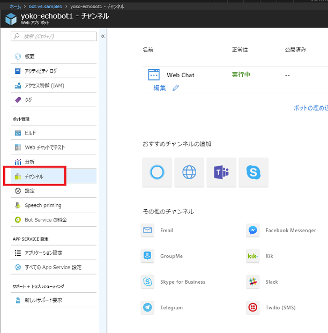The height and width of the screenshot is (333, 328).
Task: Open Web チャットでテスト menu item
Action: coord(54,147)
